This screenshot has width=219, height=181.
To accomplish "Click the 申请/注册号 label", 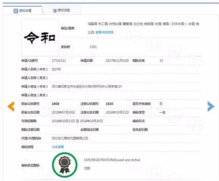I will tap(29, 61).
